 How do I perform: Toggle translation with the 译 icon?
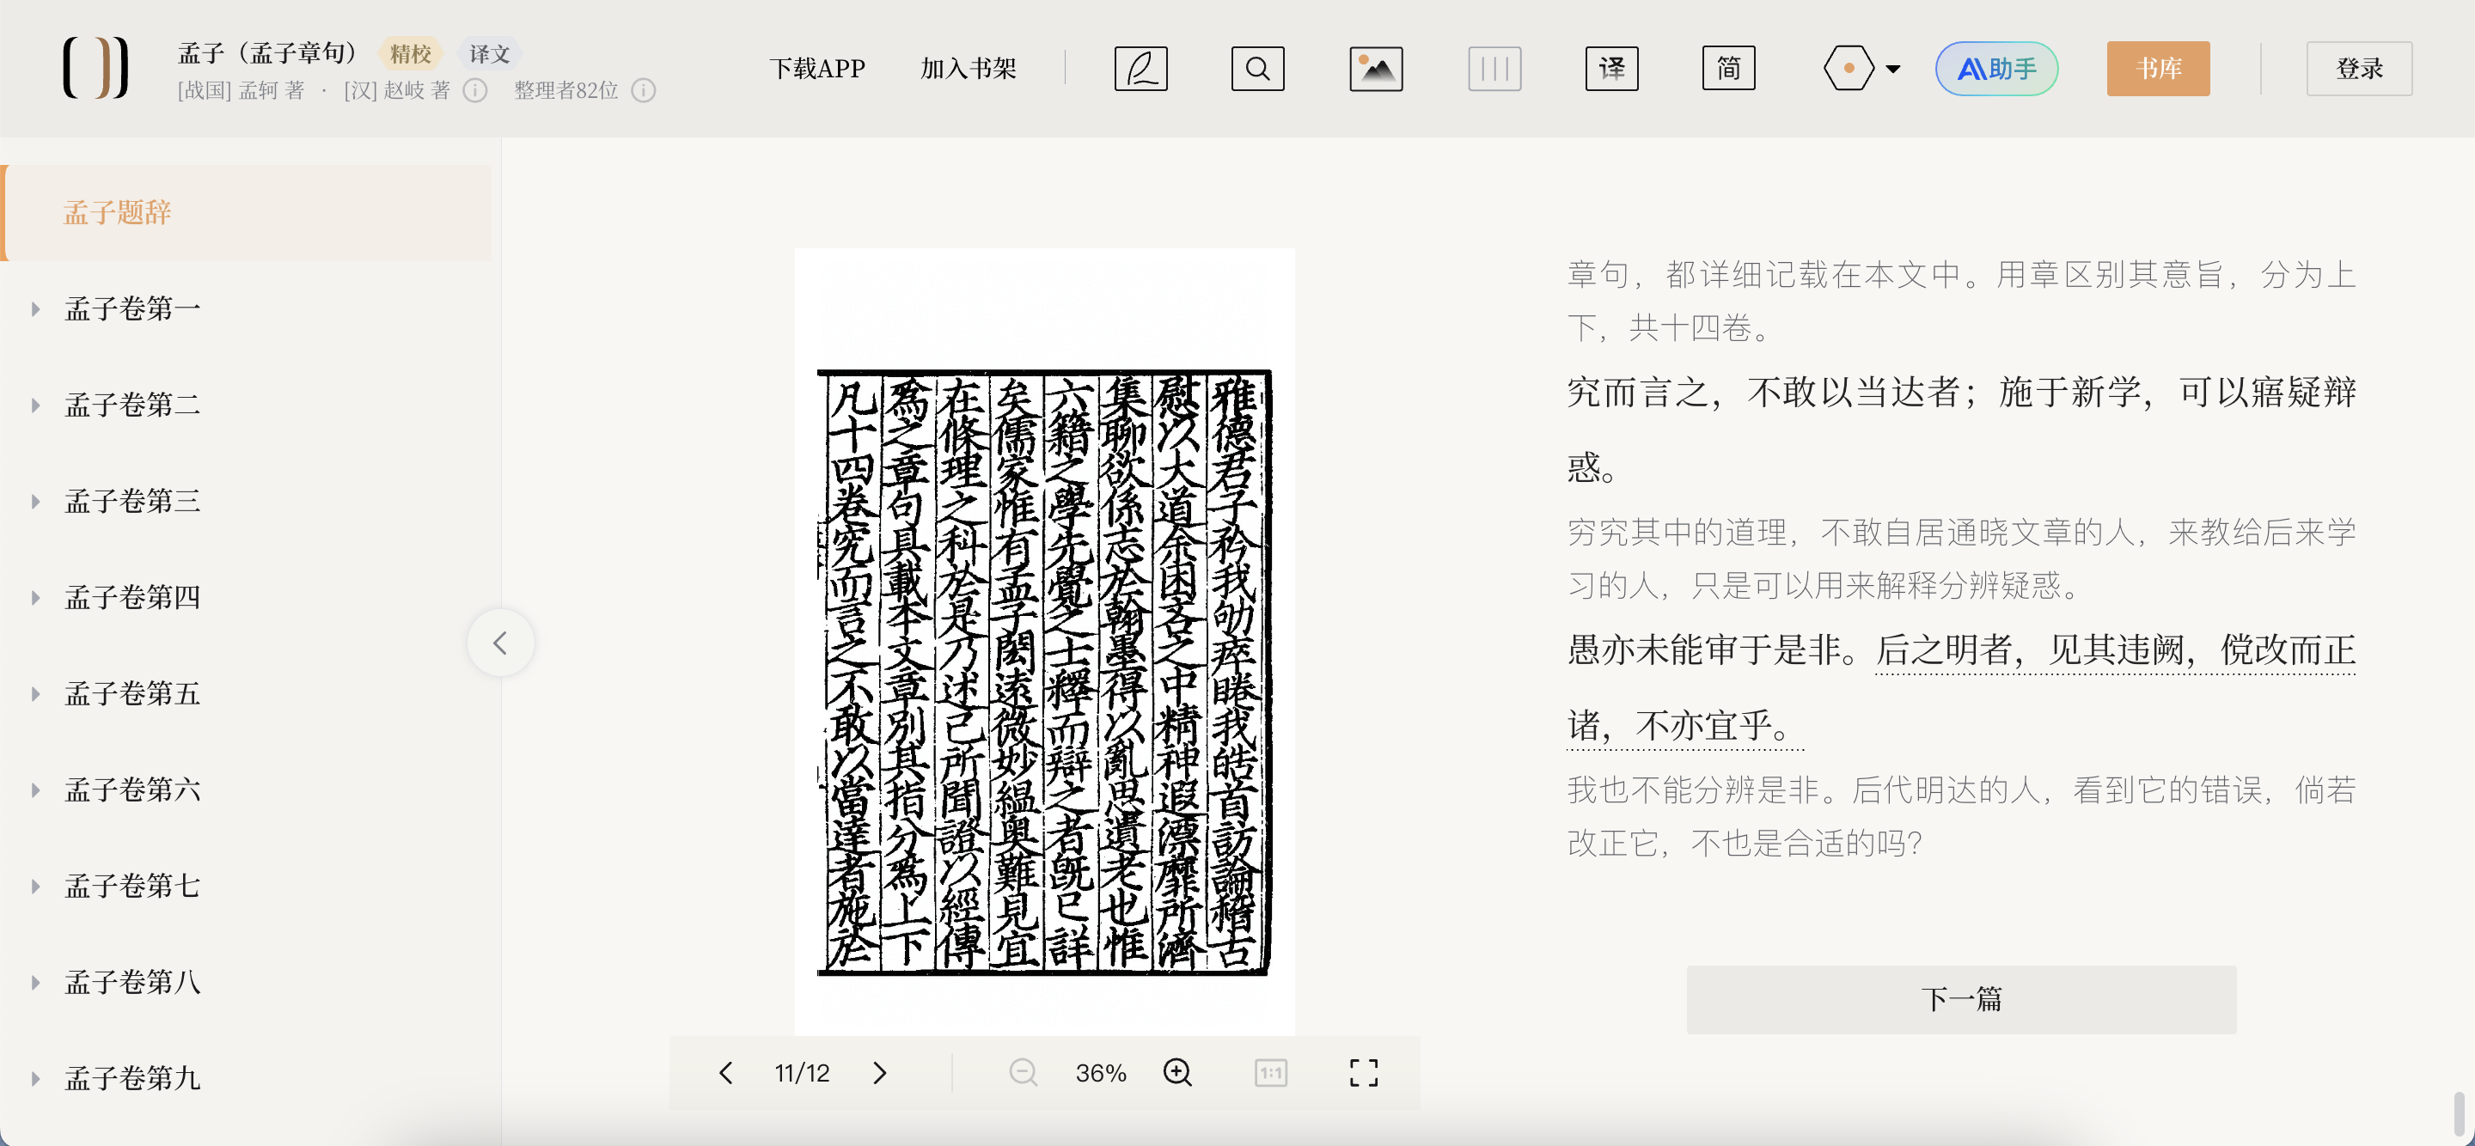pos(1611,68)
